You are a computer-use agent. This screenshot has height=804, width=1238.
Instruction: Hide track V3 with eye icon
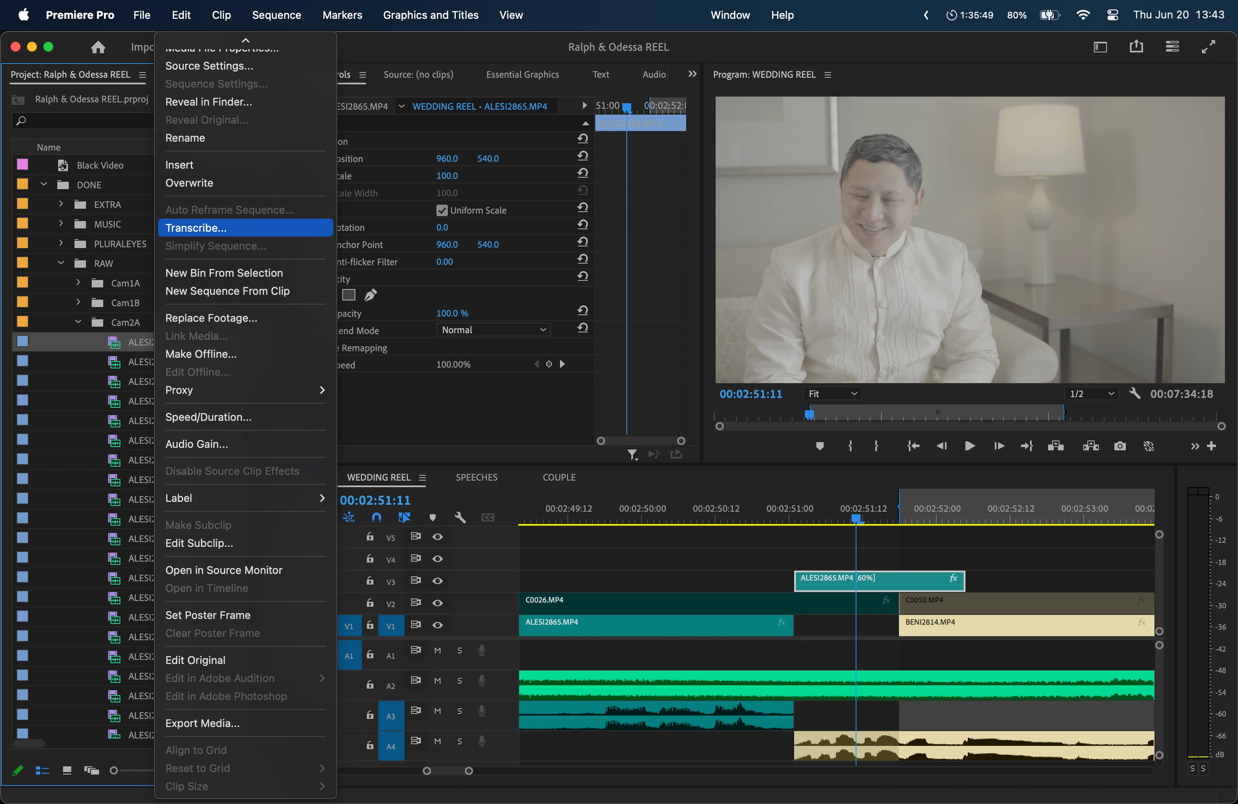click(x=438, y=580)
